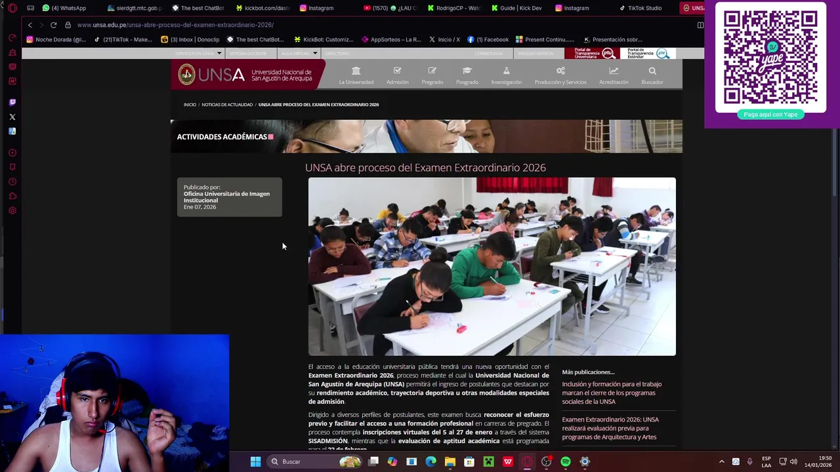Click the Pagá aquí con Yape label

point(770,114)
